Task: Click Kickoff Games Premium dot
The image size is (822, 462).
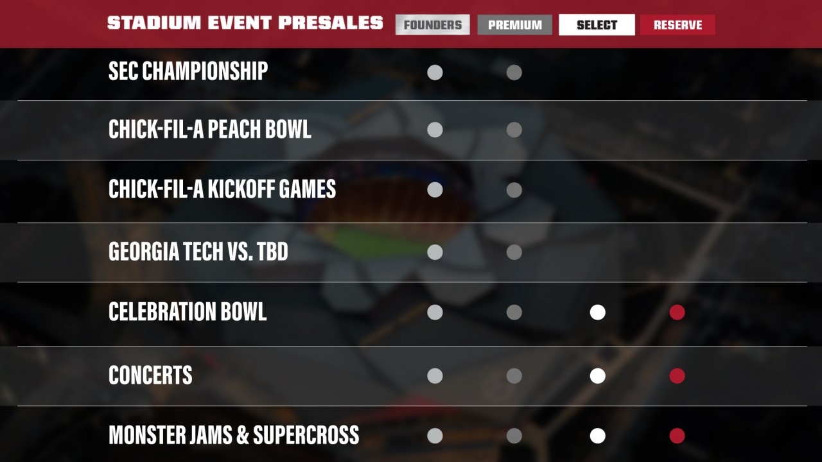Action: pos(514,190)
